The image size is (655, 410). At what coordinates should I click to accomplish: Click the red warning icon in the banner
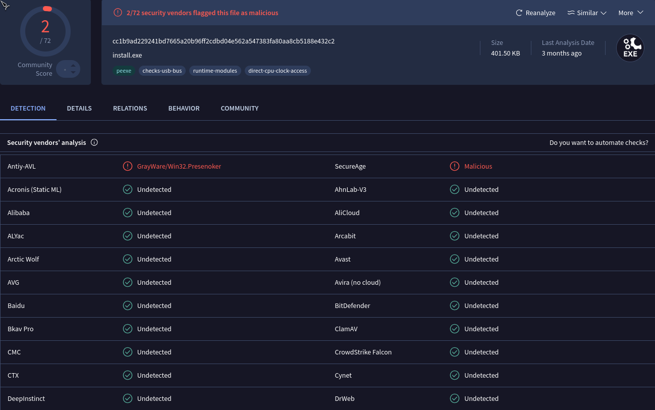[118, 13]
